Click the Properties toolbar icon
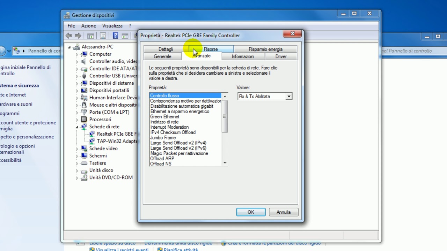The image size is (447, 251). [x=103, y=36]
